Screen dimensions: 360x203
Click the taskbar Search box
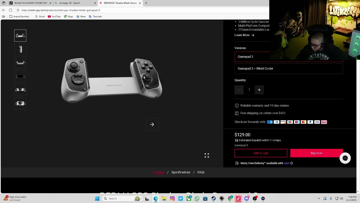(122, 198)
